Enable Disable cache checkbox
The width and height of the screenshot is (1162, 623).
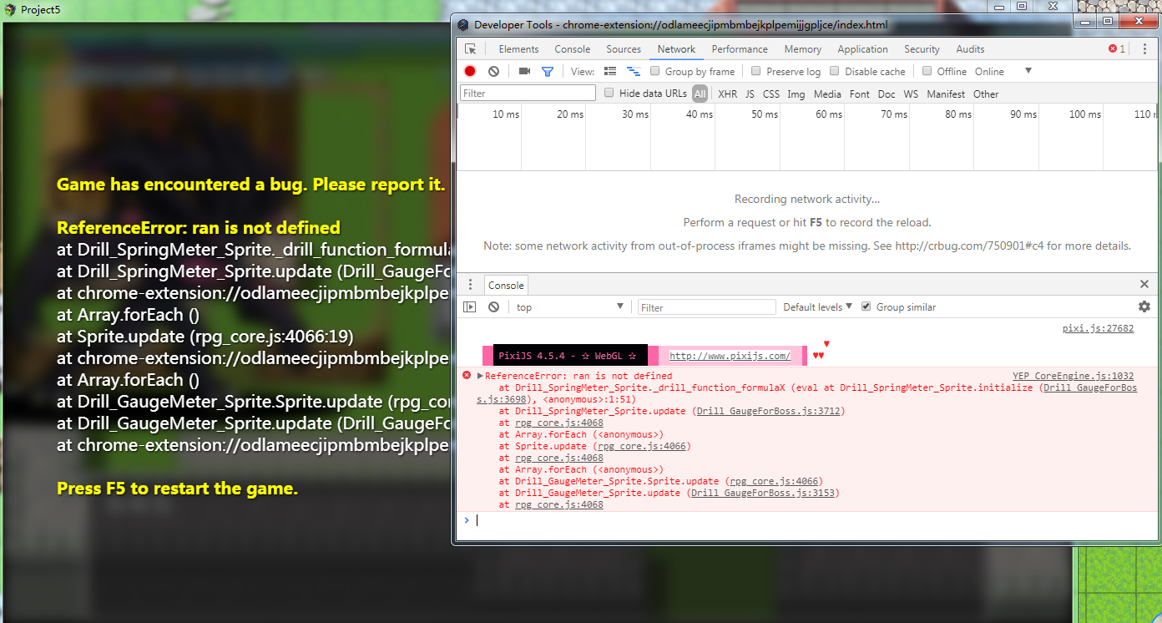pos(835,71)
